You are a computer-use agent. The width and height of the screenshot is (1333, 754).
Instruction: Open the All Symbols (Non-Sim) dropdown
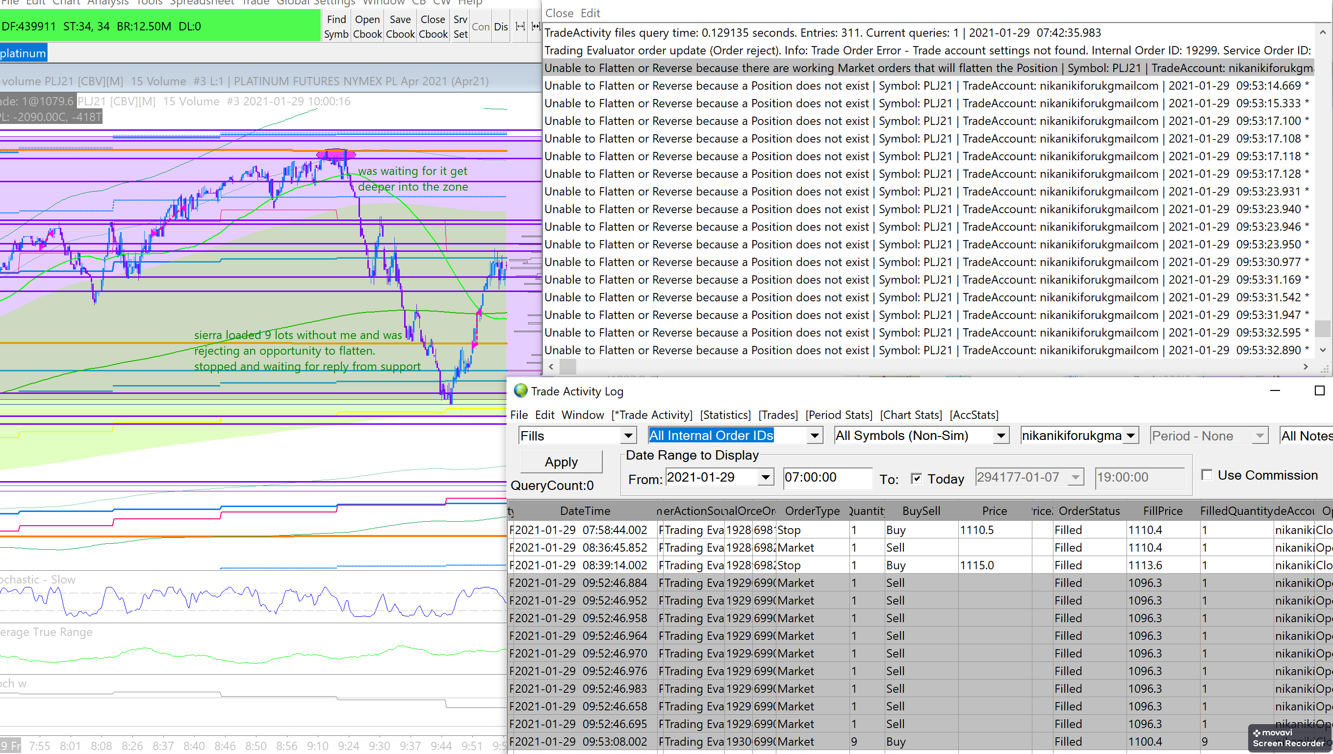pyautogui.click(x=1001, y=436)
